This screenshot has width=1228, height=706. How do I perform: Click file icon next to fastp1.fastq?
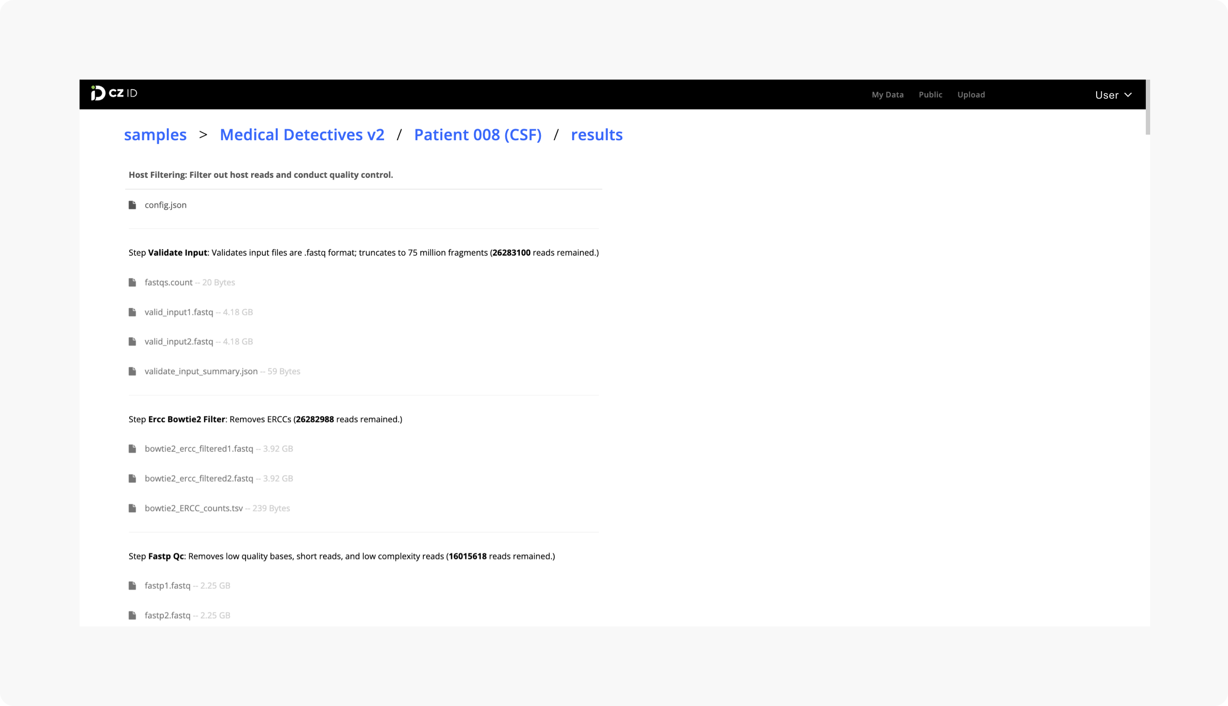point(132,586)
